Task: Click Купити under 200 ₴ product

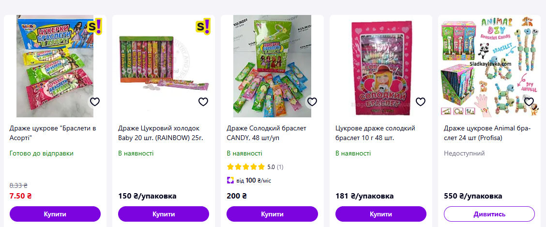Action: pos(273,214)
